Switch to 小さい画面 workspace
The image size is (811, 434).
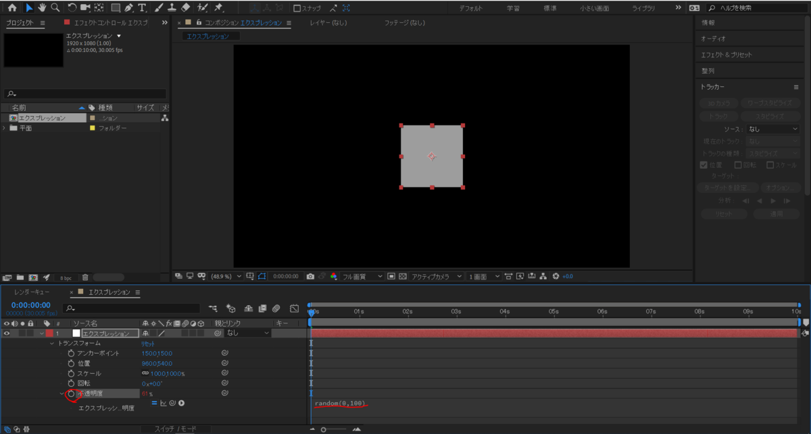click(x=594, y=8)
